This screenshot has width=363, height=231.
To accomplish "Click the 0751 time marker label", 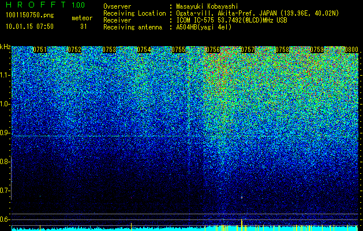I will [x=40, y=50].
